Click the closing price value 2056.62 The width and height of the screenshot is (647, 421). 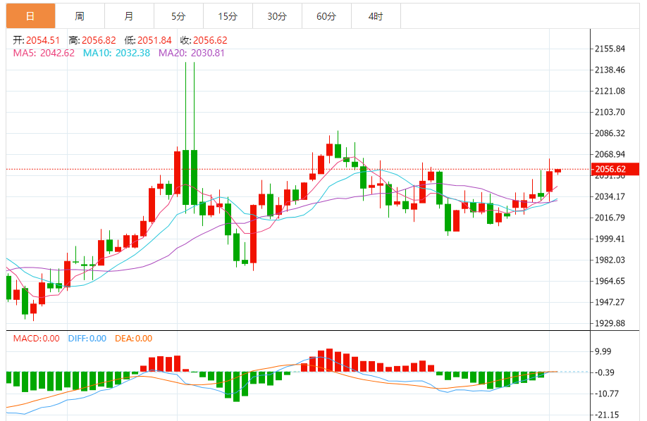coord(210,40)
